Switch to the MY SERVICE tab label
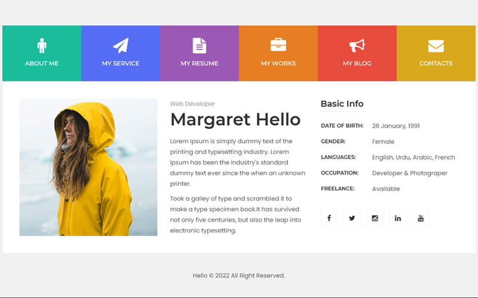Viewport: 478px width, 298px height. coord(121,63)
